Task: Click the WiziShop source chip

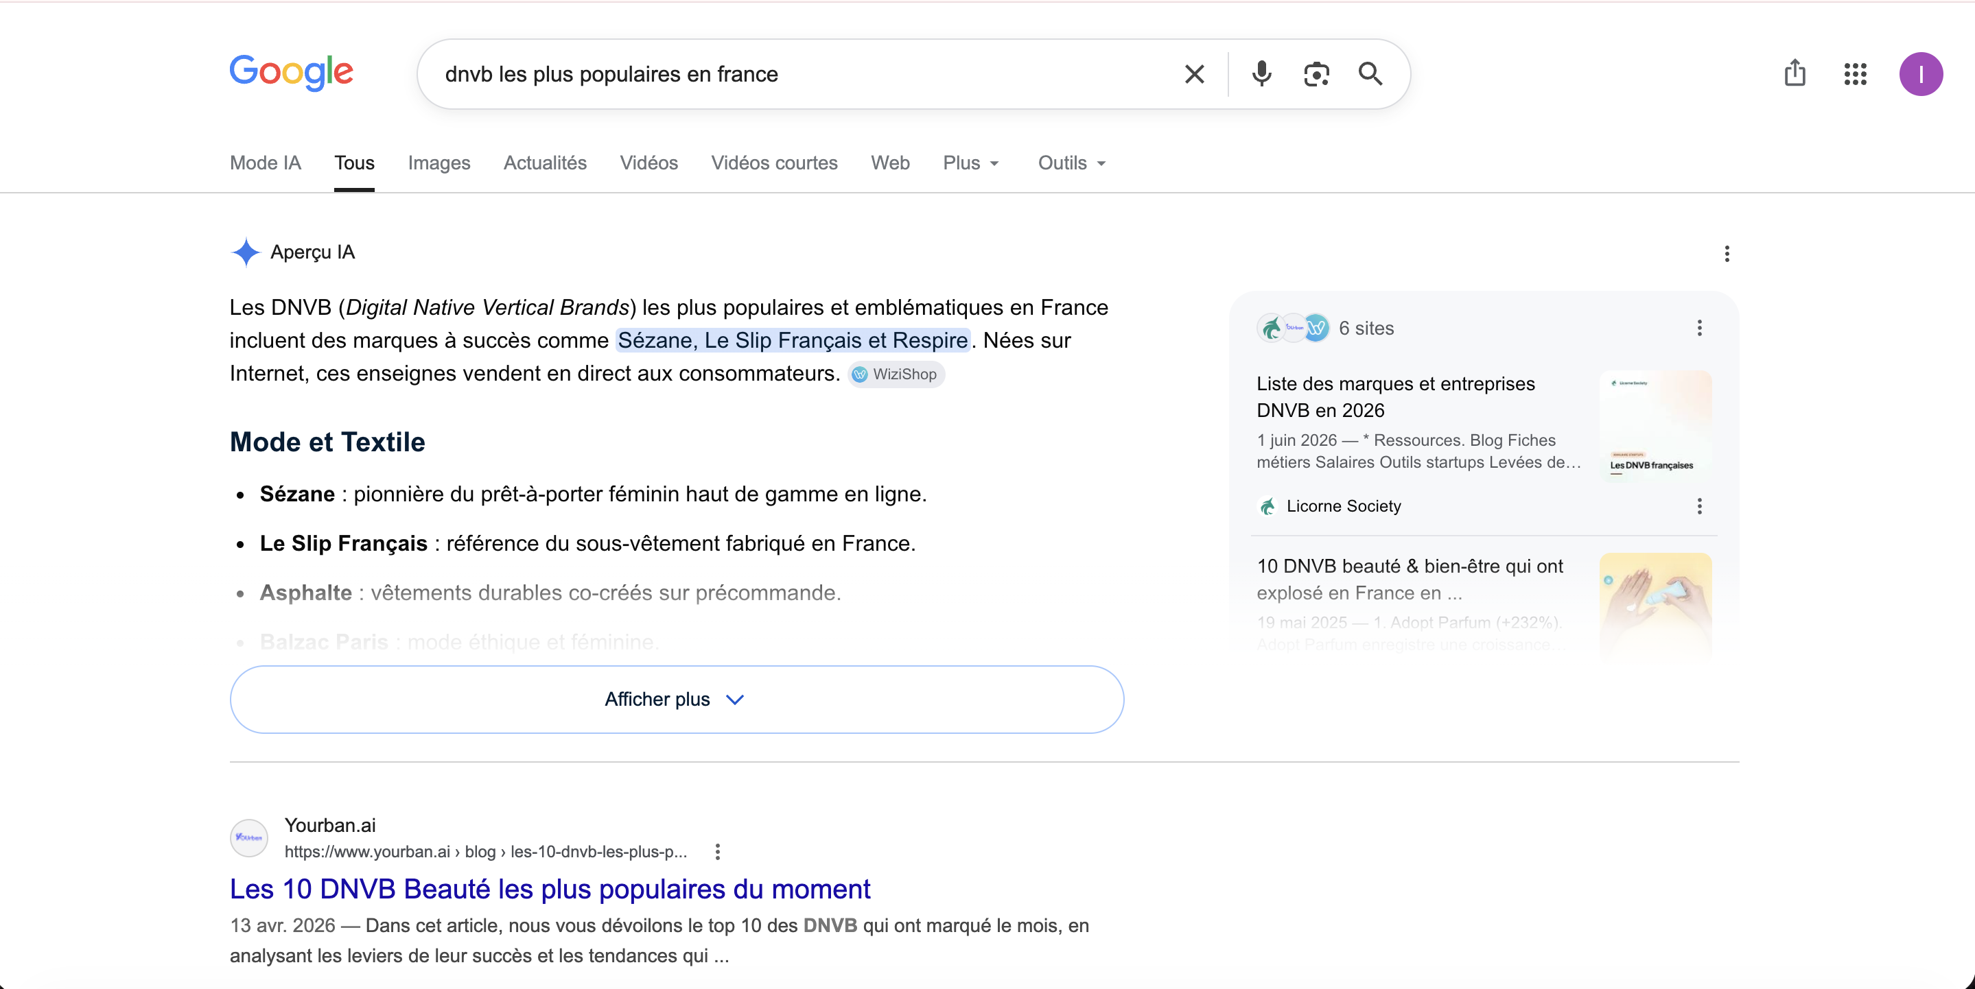Action: point(896,374)
